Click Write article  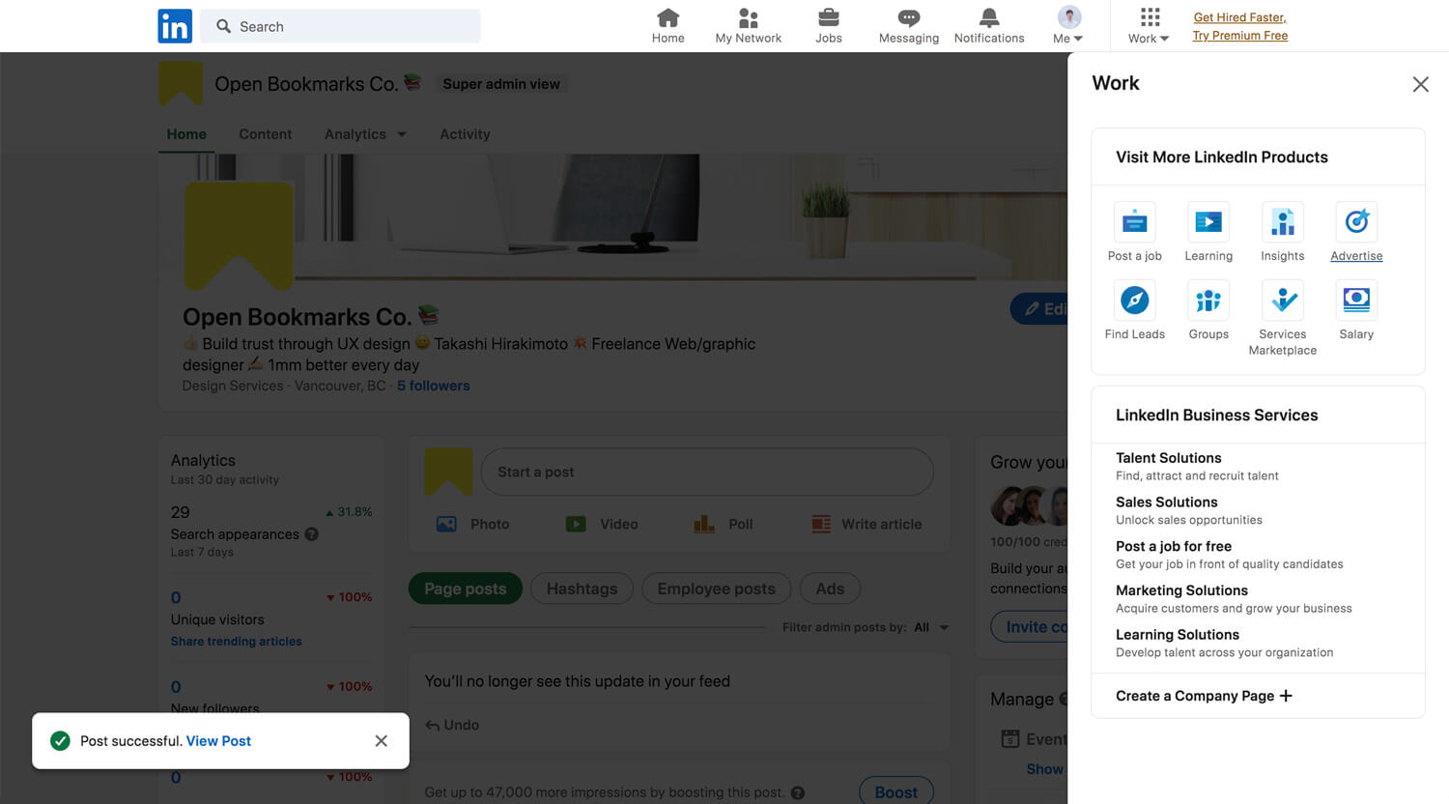coord(867,524)
